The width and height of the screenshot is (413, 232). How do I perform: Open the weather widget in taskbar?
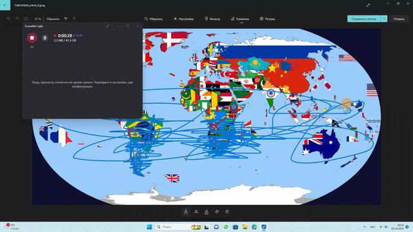click(x=12, y=227)
